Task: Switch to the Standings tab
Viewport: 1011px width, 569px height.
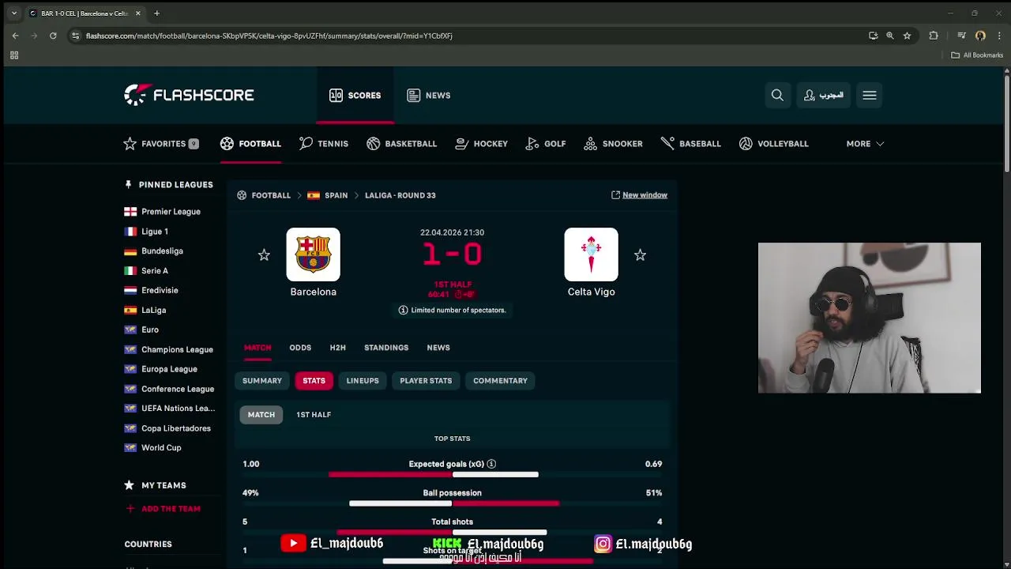Action: (386, 348)
